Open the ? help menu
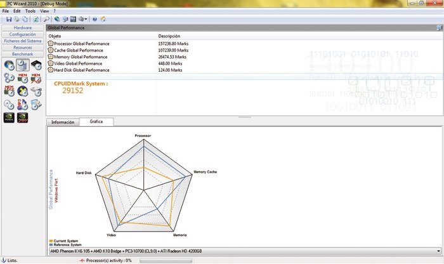 coord(55,11)
